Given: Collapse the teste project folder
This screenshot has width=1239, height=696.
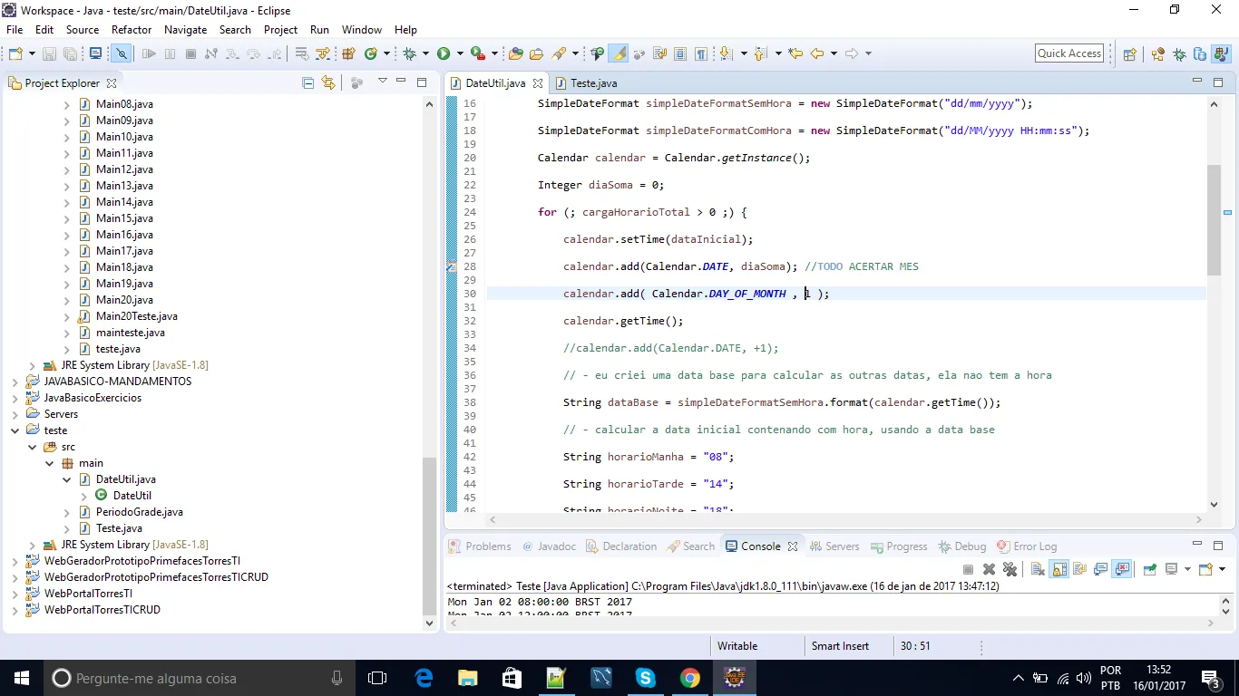Looking at the screenshot, I should 15,430.
